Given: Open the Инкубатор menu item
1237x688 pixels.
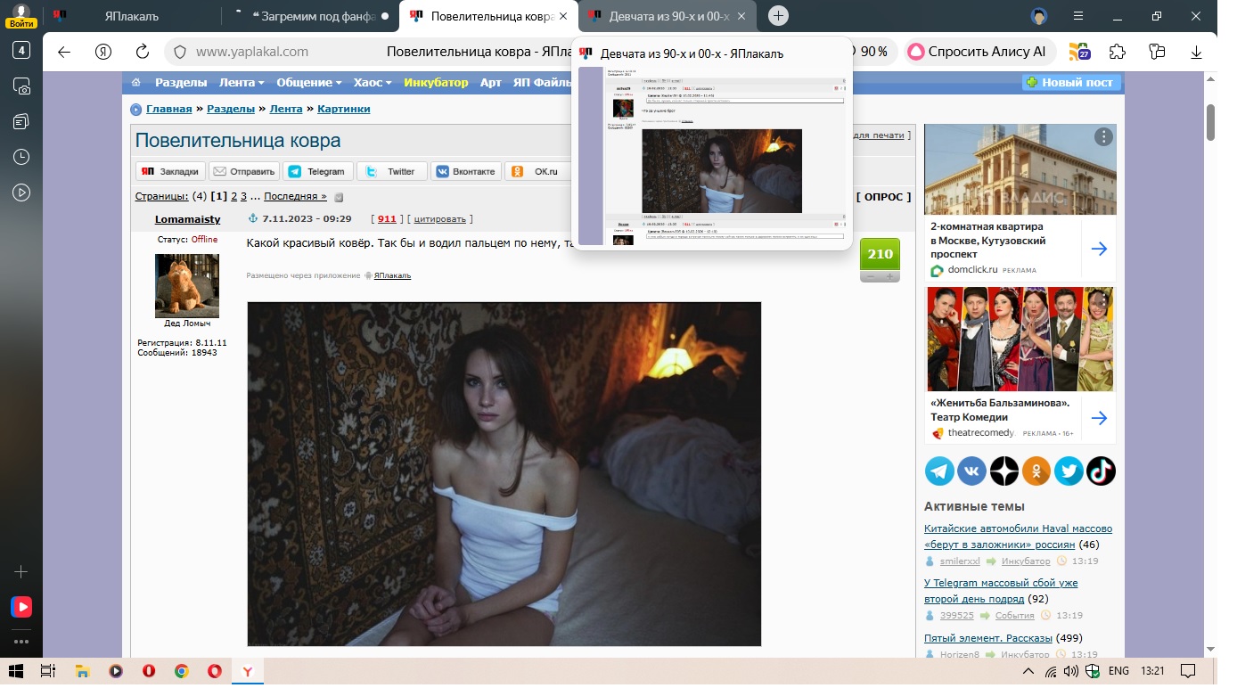Looking at the screenshot, I should pos(436,83).
